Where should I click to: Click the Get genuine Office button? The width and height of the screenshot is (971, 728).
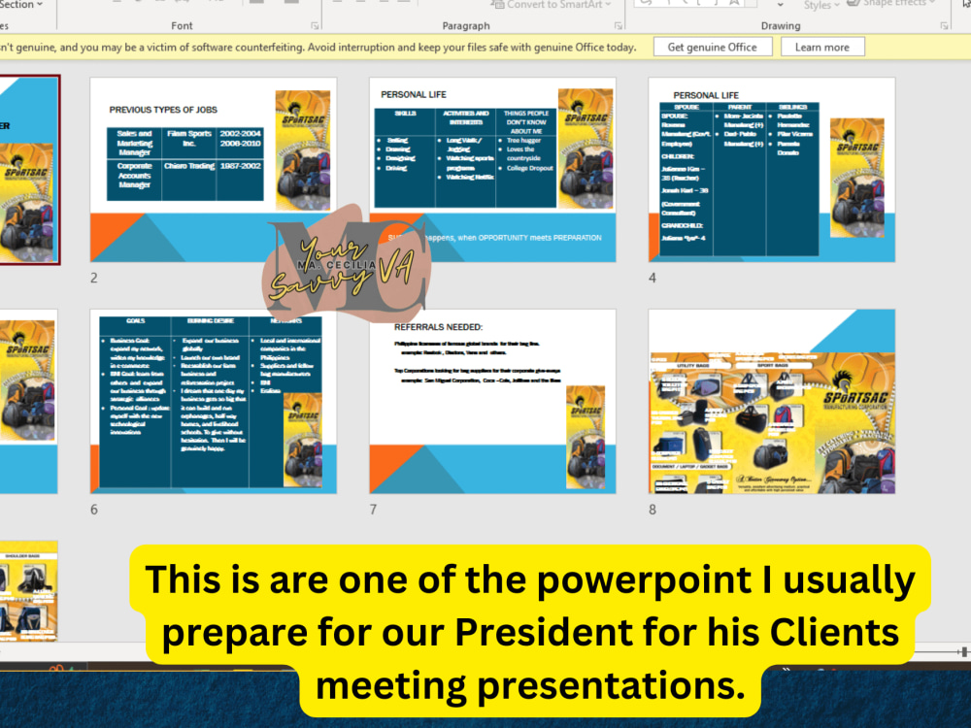point(713,47)
